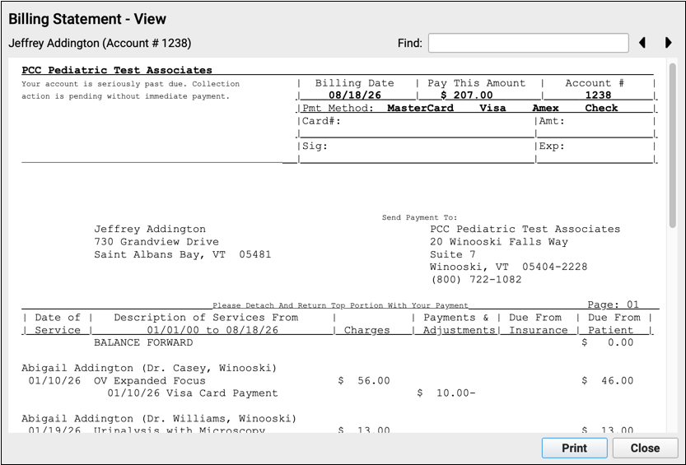Image resolution: width=686 pixels, height=465 pixels.
Task: Click into the Find search field
Action: (529, 43)
